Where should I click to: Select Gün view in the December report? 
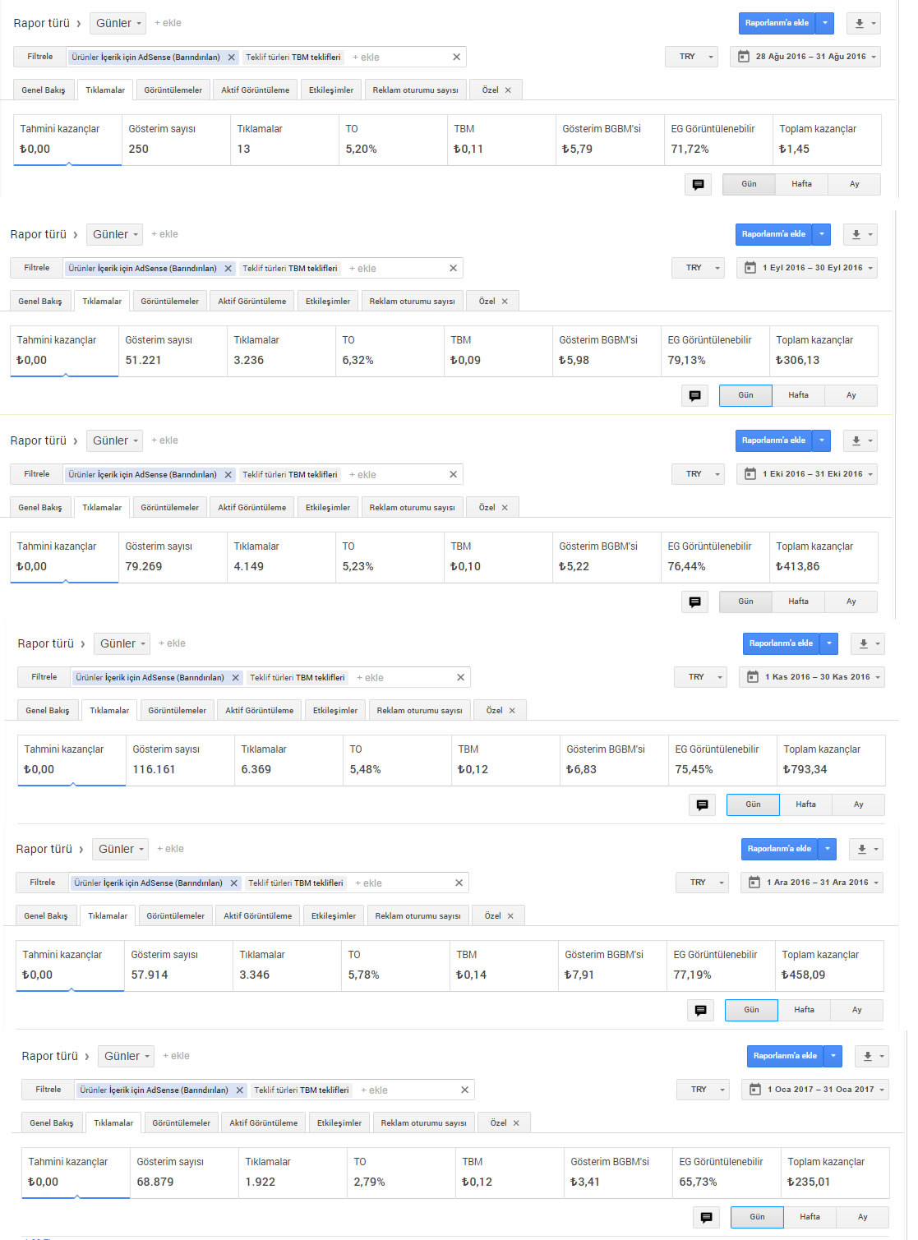pyautogui.click(x=751, y=1010)
